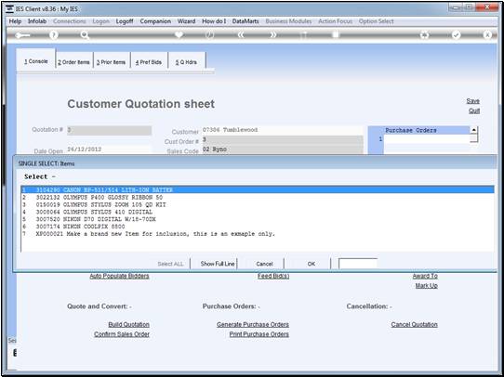
Task: Click the checkmark icon in toolbar
Action: (456, 35)
